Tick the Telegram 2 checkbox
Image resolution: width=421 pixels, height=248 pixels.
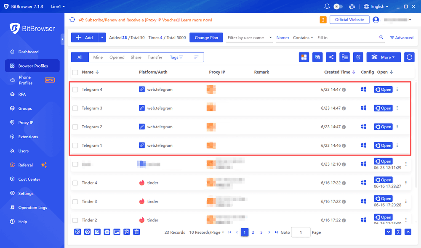75,127
